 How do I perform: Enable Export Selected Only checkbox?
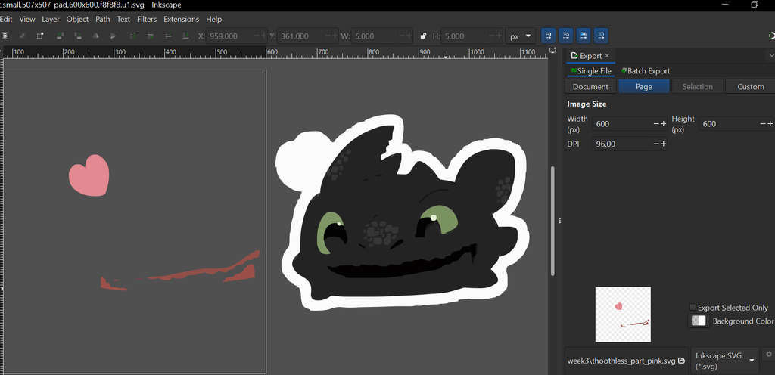click(693, 307)
